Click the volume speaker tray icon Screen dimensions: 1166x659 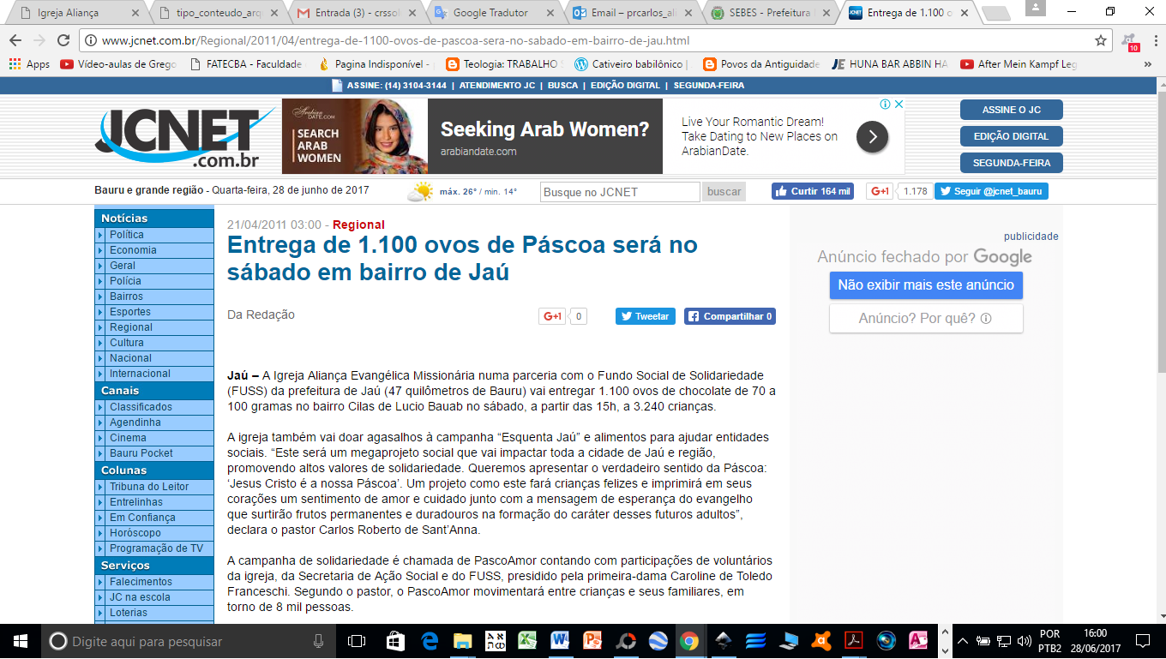[1023, 641]
